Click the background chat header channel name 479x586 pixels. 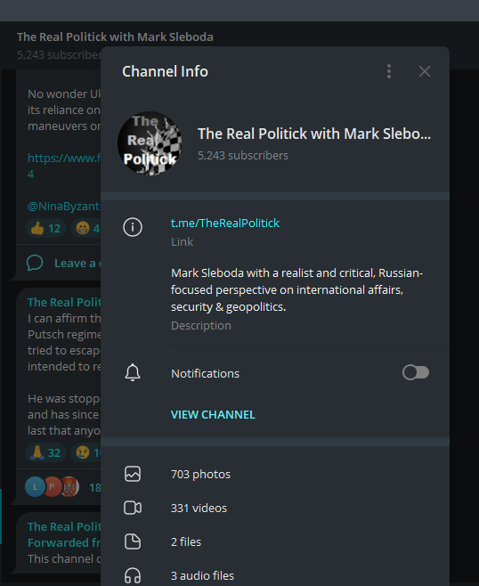coord(115,37)
